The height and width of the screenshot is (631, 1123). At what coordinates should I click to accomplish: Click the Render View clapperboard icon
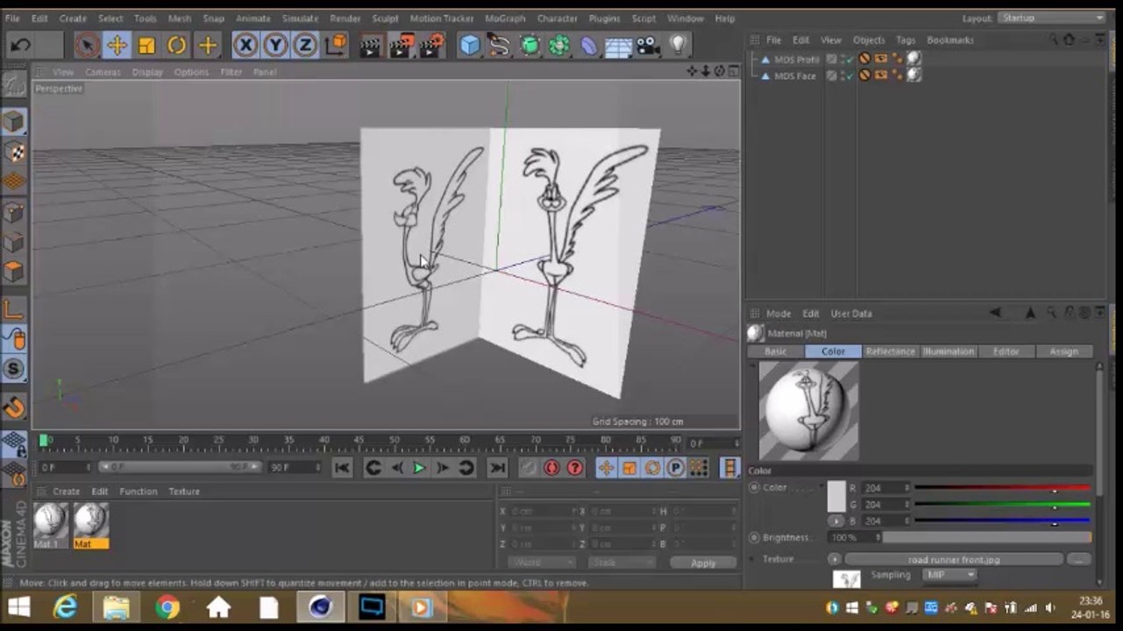(372, 45)
